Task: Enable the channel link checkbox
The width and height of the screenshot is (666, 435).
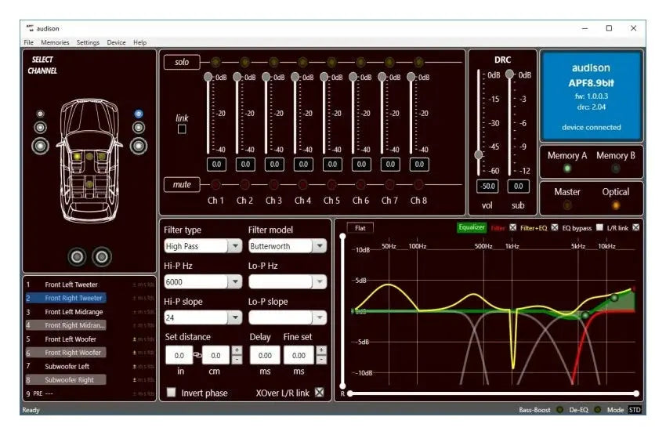Action: coord(182,129)
